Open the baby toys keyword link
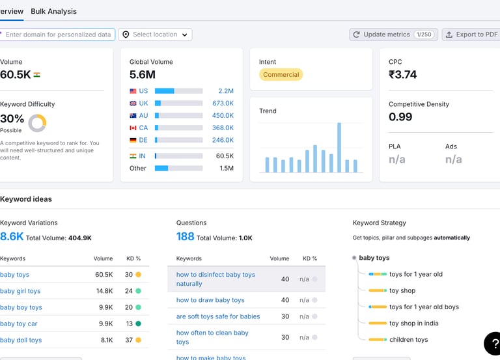 [x=14, y=275]
